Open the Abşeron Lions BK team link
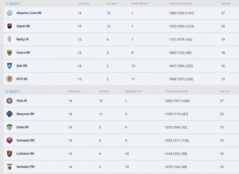 (29, 13)
